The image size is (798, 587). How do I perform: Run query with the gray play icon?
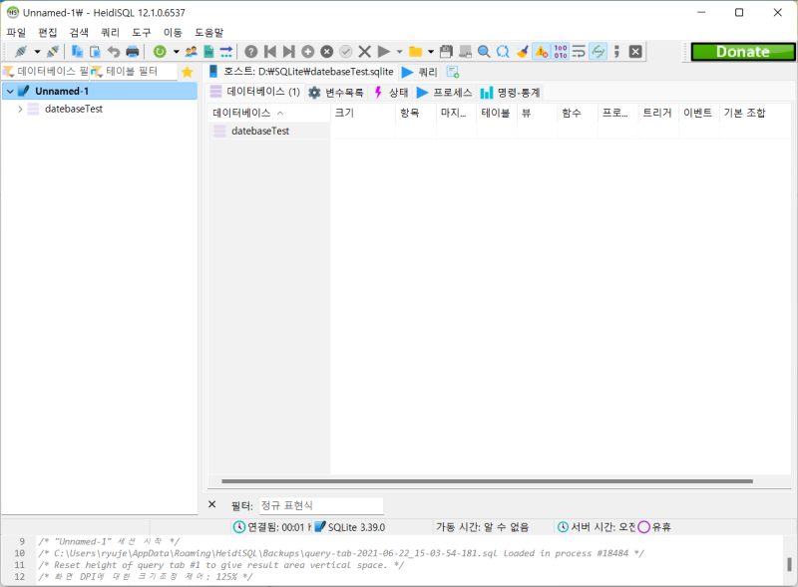coord(384,52)
